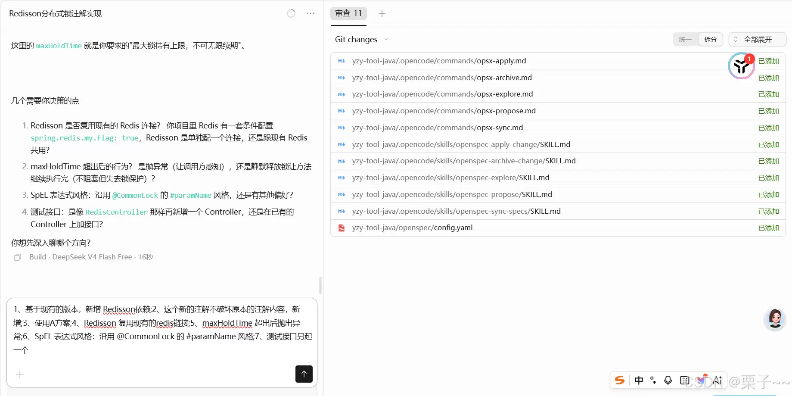Open the Git changes dropdown
792x396 pixels.
click(x=362, y=40)
